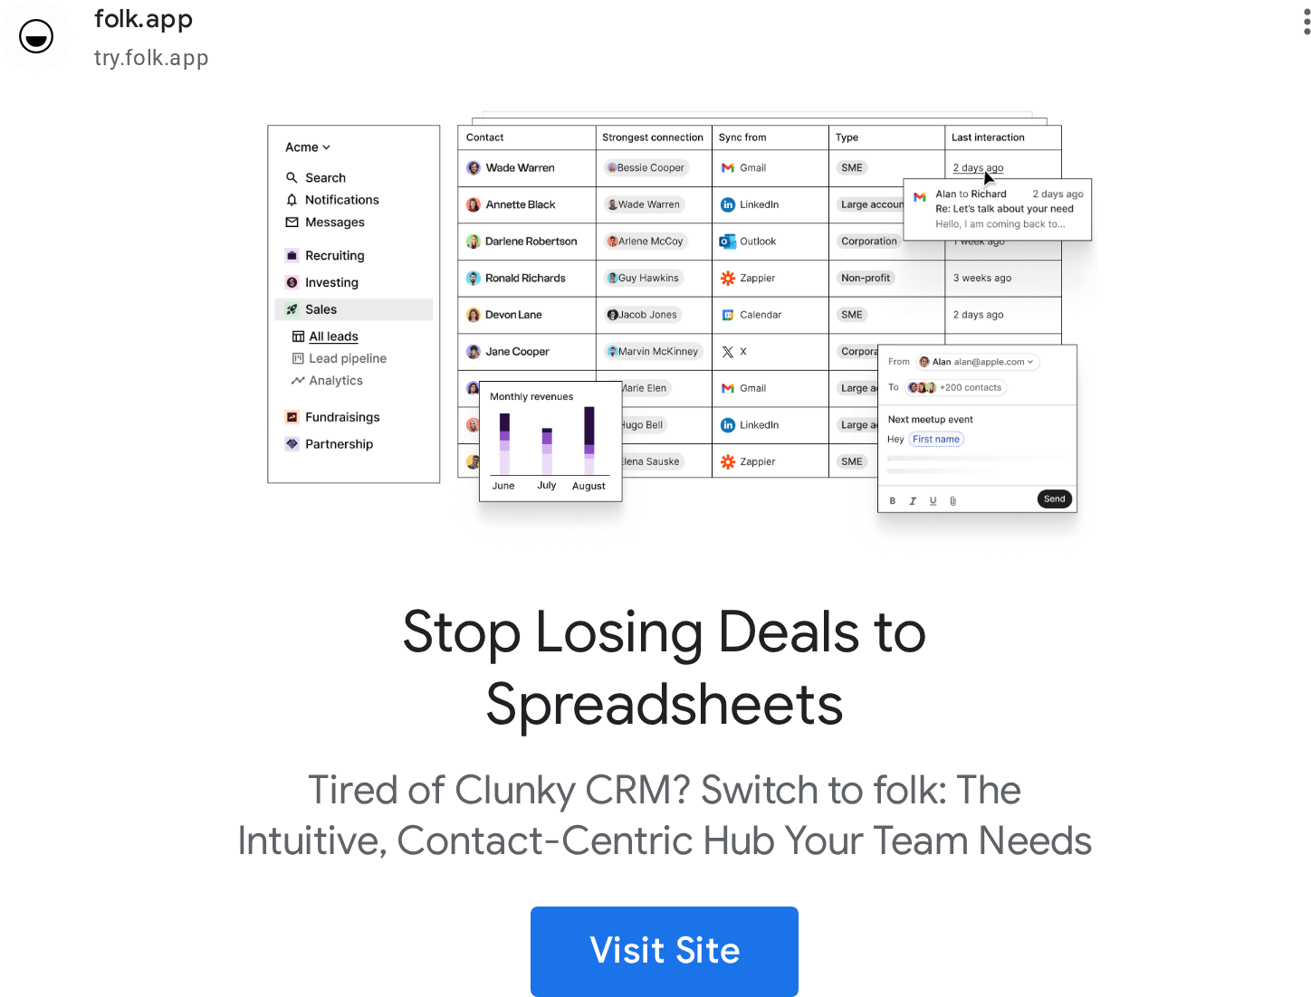Click the Notifications bell icon
Viewport: 1311px width, 997px height.
pyautogui.click(x=292, y=200)
